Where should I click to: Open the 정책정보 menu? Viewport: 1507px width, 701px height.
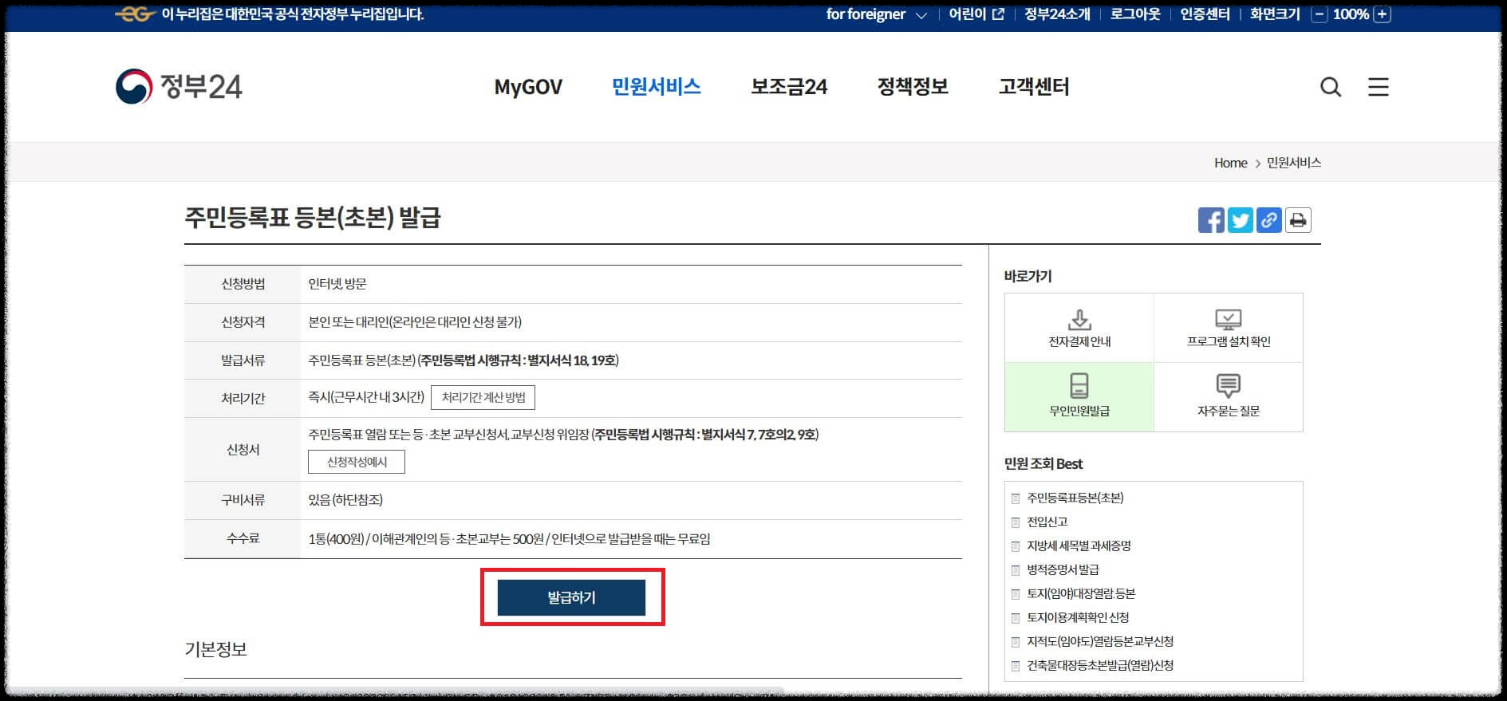coord(913,86)
